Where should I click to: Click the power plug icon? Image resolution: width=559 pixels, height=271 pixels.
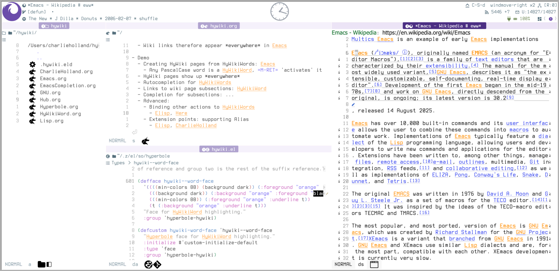[509, 19]
